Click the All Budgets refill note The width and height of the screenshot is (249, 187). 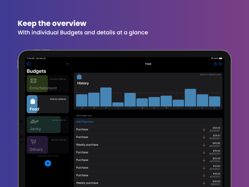48,156
